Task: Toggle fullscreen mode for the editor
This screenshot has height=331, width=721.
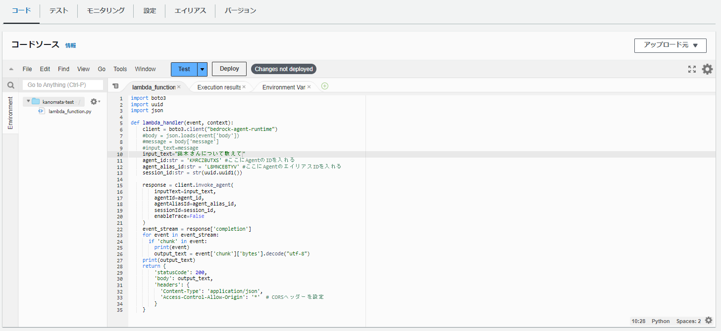Action: point(692,69)
